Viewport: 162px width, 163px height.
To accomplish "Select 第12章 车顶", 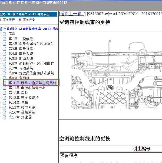I will click(18, 93).
